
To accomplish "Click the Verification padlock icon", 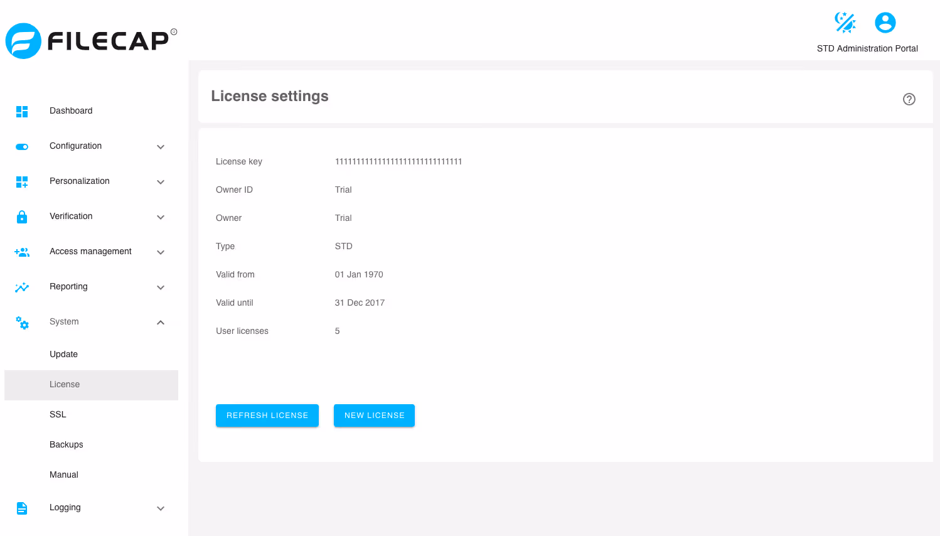I will 22,217.
